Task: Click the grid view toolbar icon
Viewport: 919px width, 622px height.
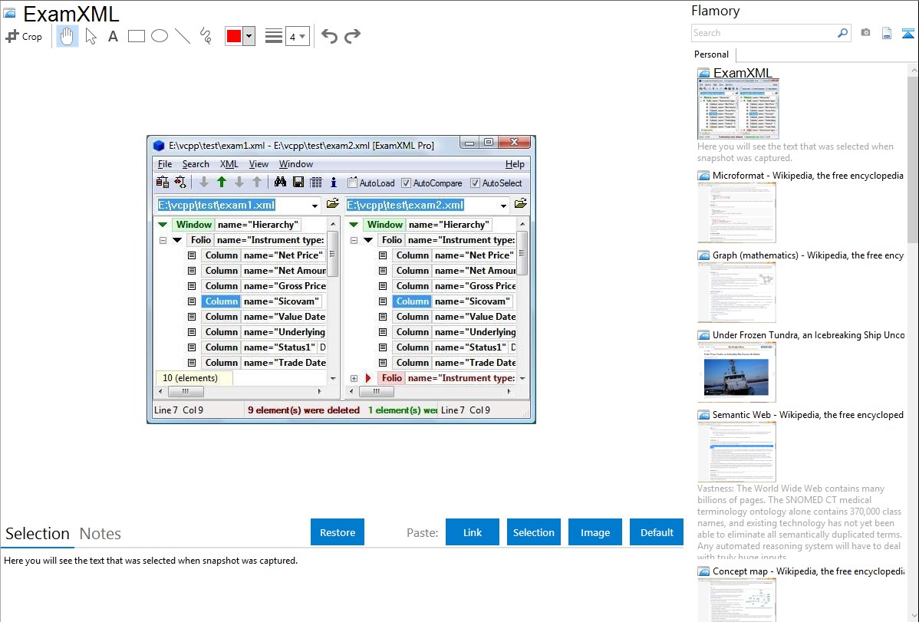Action: (x=316, y=183)
